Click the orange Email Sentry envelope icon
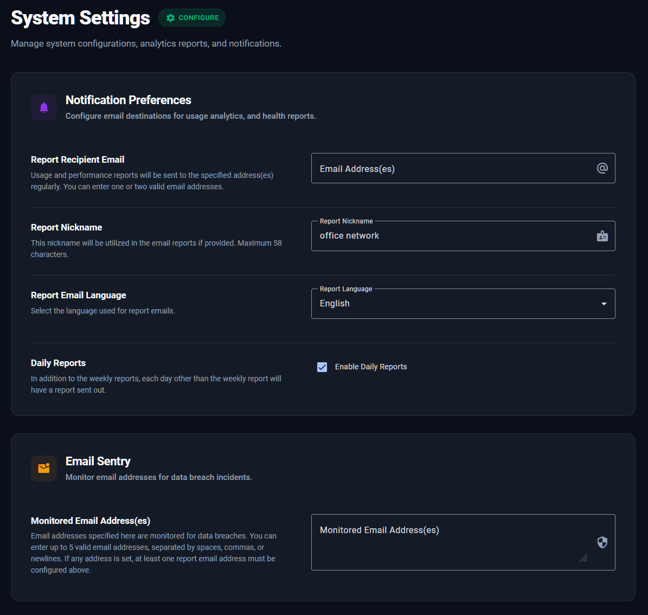The width and height of the screenshot is (648, 615). (x=44, y=468)
